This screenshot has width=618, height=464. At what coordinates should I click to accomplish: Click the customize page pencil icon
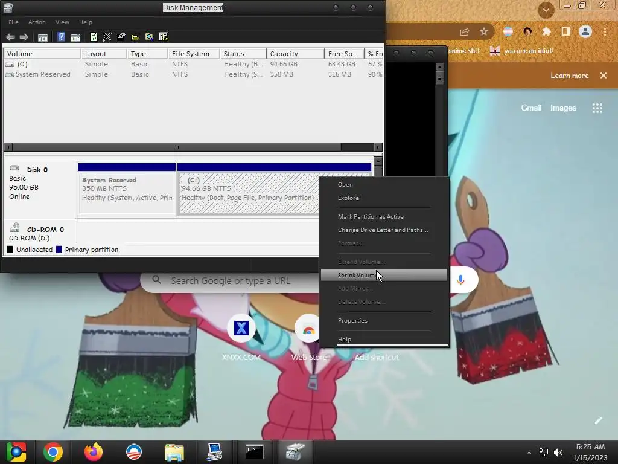[x=598, y=420]
